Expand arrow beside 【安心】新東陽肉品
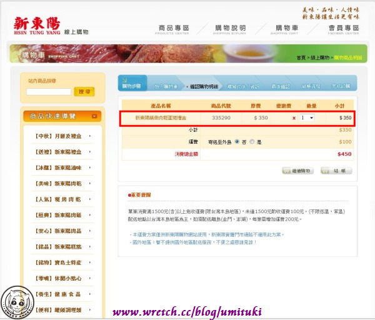 90,231
